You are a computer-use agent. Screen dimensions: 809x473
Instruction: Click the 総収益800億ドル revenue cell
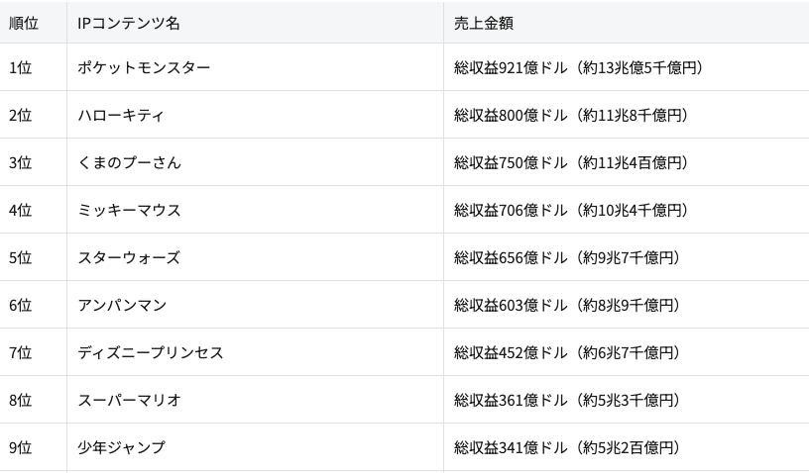[x=570, y=116]
